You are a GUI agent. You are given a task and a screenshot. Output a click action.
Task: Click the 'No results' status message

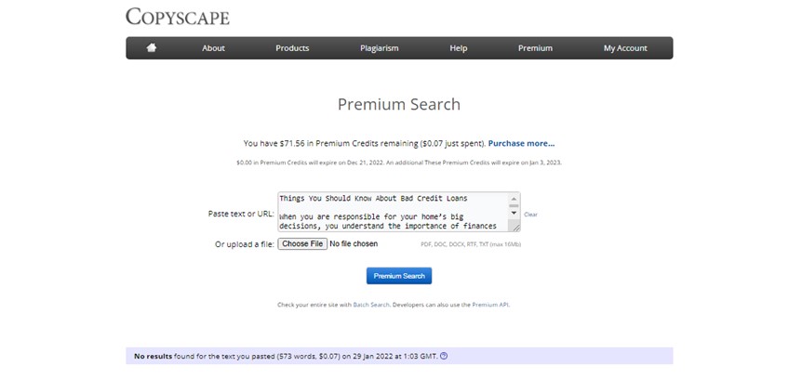(x=286, y=356)
